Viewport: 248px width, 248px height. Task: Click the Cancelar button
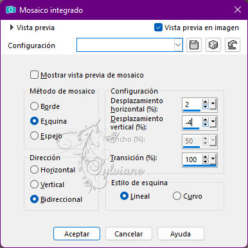coord(128,234)
